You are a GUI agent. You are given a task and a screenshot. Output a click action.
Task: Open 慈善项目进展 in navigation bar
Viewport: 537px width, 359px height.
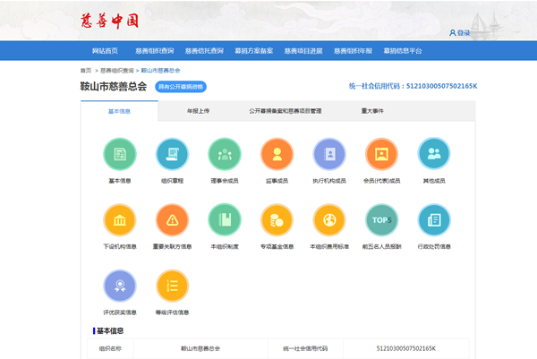tap(303, 51)
